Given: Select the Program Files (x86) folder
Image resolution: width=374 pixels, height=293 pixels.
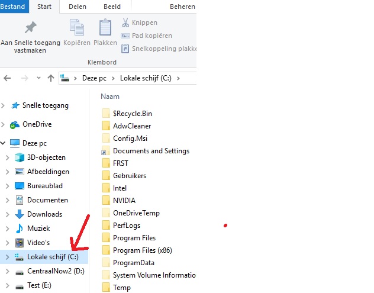Looking at the screenshot, I should (x=137, y=250).
